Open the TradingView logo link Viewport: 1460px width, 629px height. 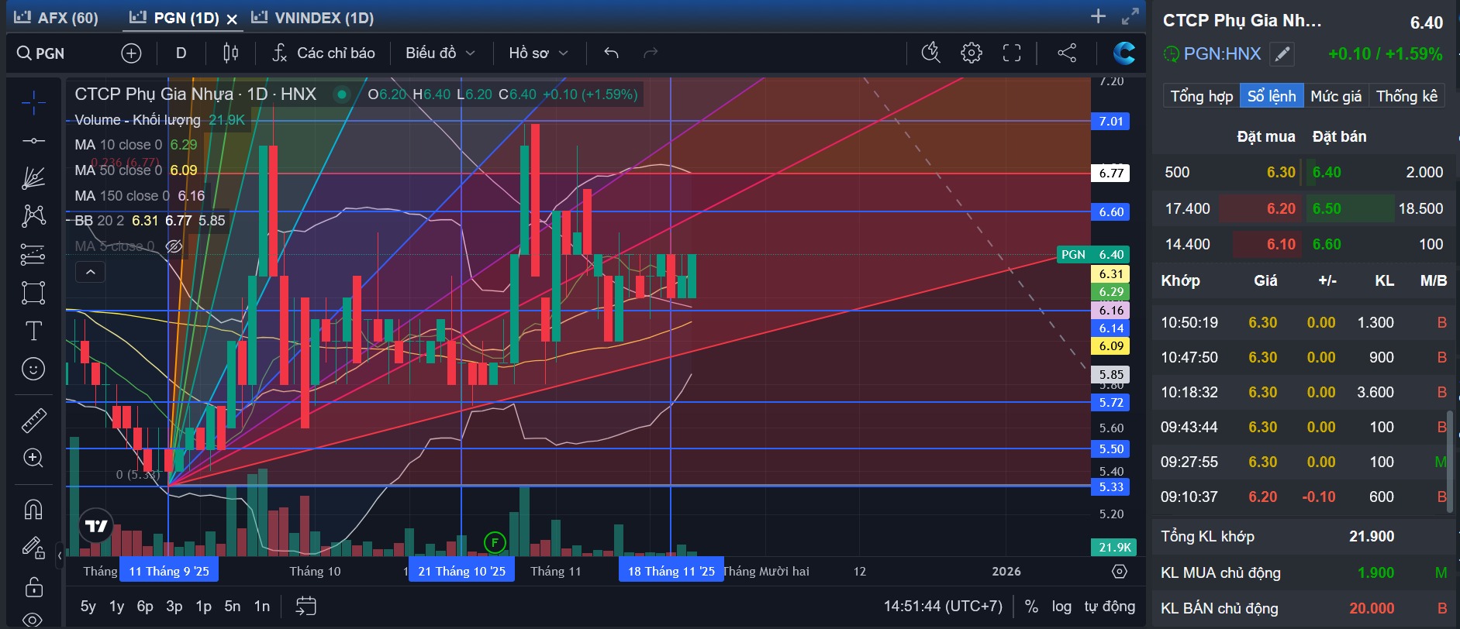click(97, 527)
